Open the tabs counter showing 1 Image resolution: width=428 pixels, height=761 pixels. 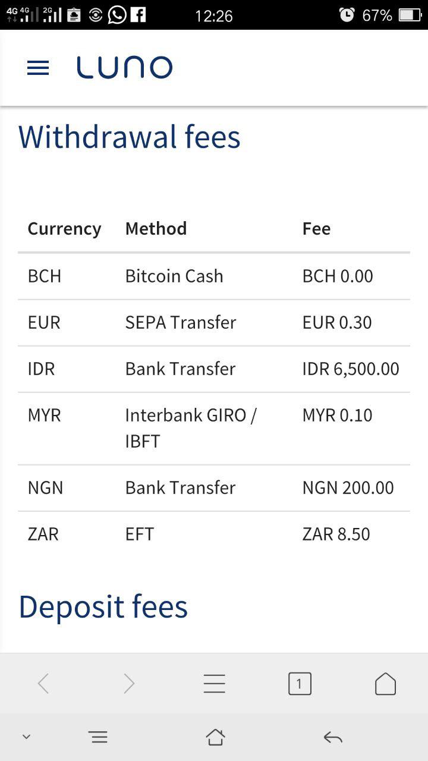(x=300, y=684)
